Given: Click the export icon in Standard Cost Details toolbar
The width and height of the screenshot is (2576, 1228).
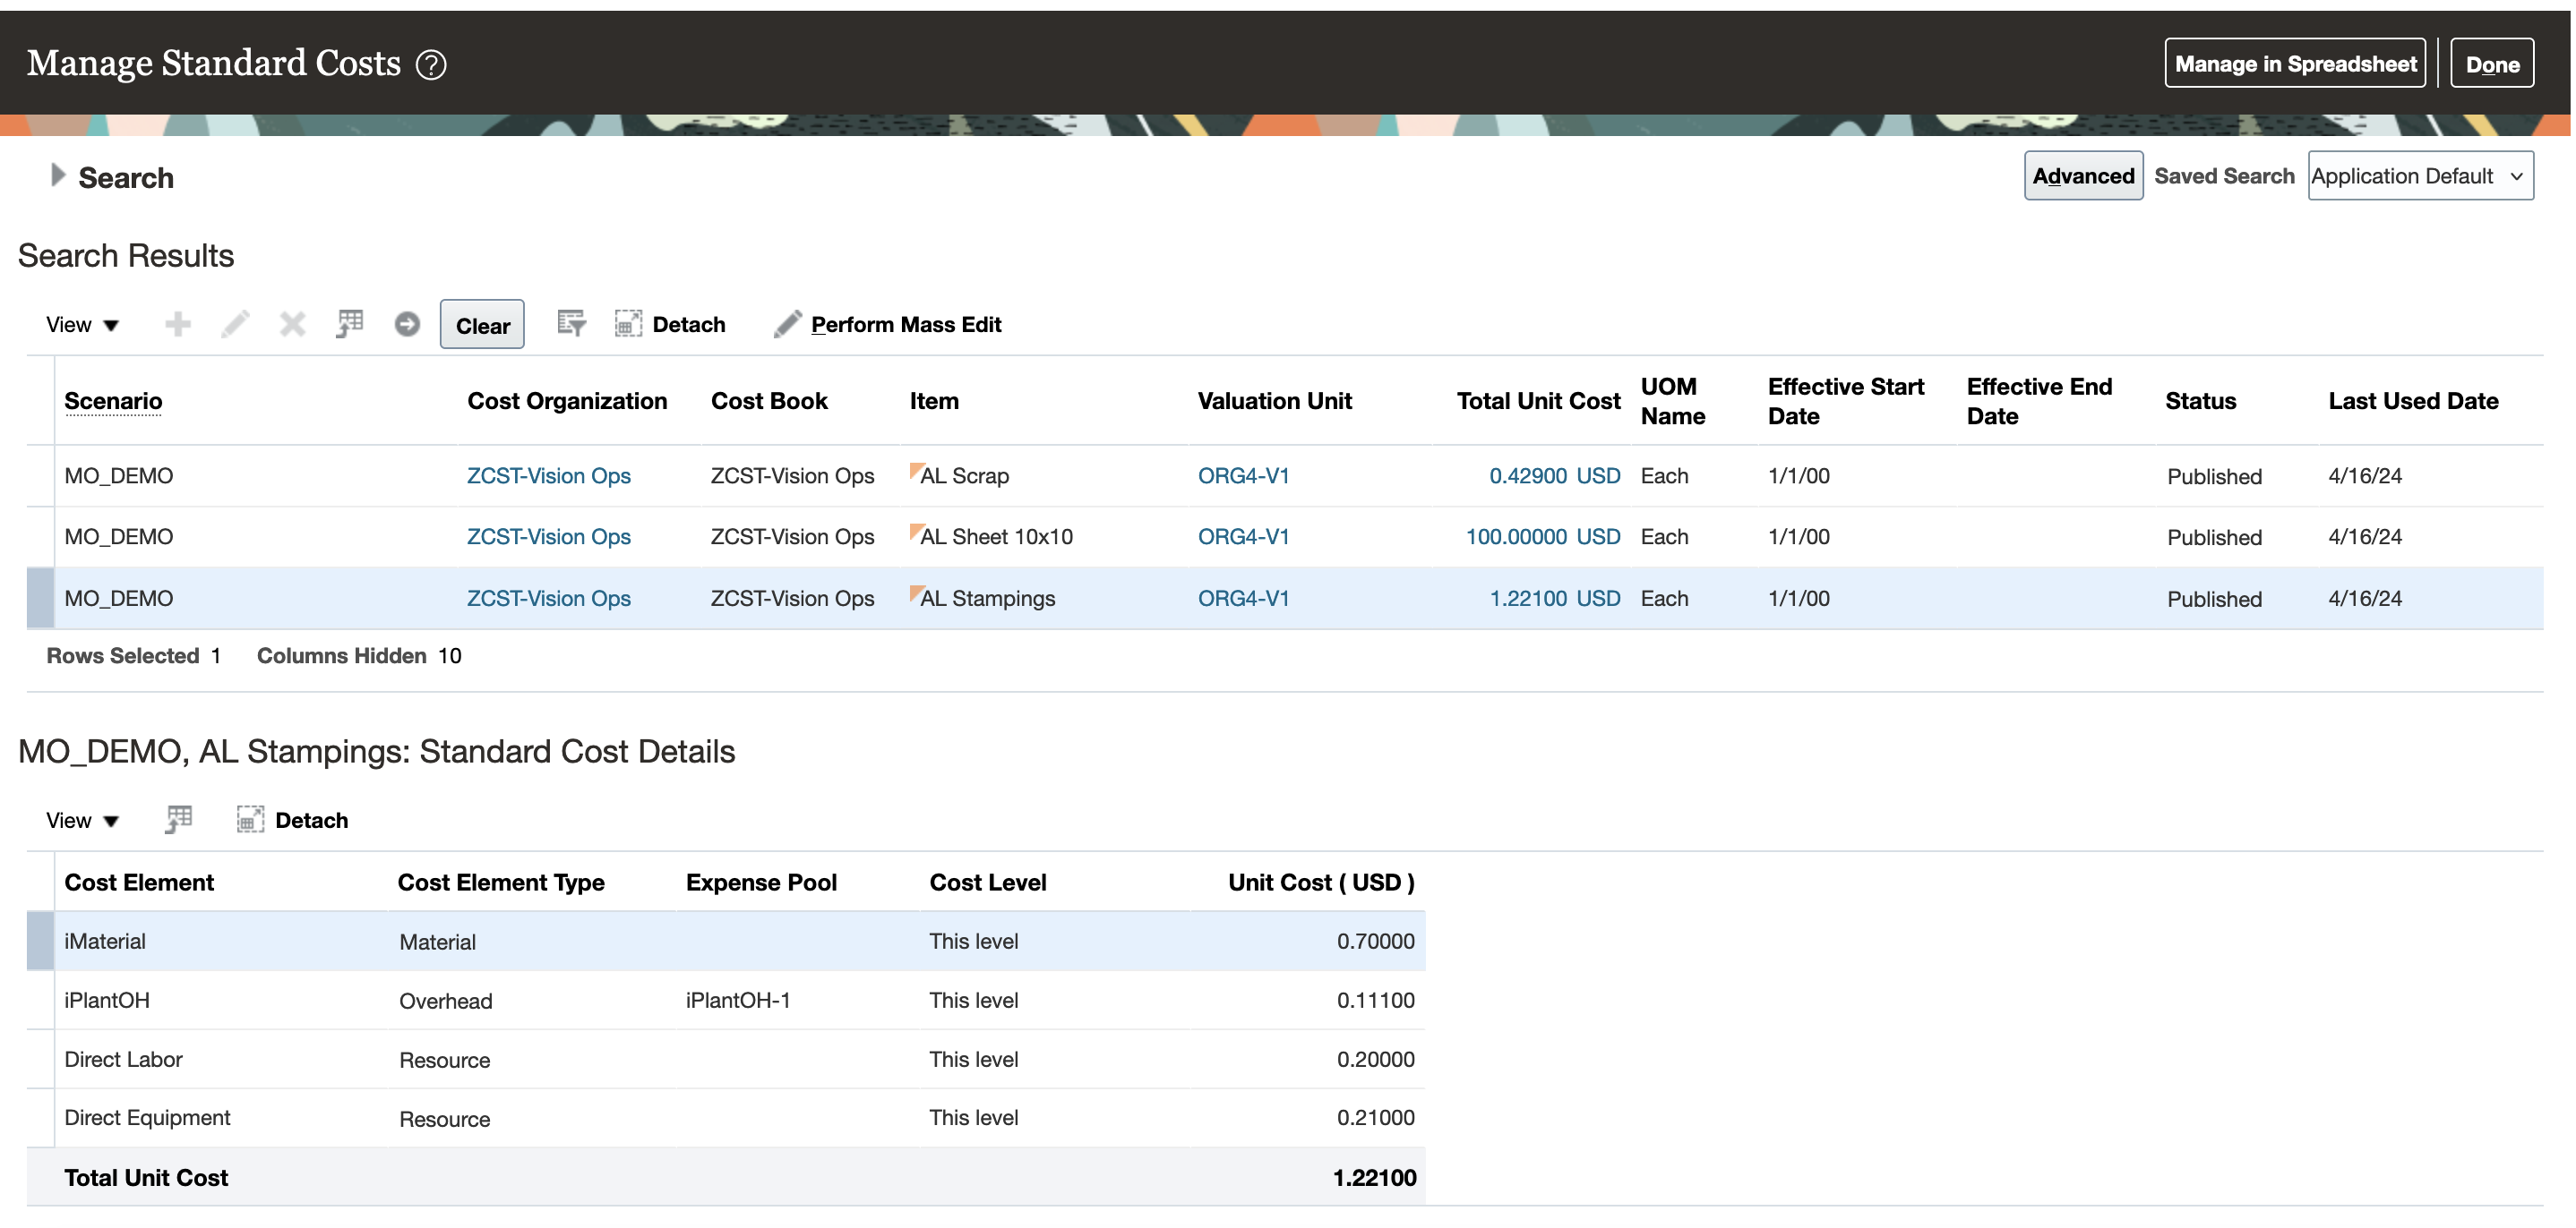Looking at the screenshot, I should click(179, 821).
